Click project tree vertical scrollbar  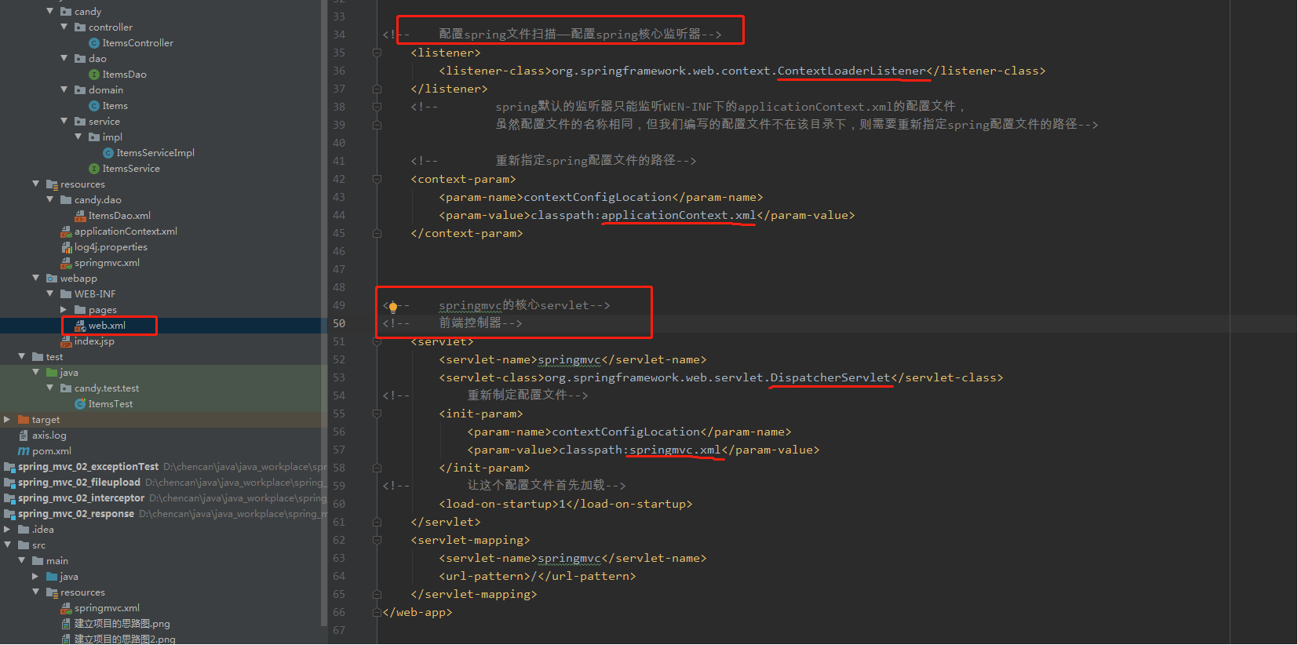coord(324,314)
